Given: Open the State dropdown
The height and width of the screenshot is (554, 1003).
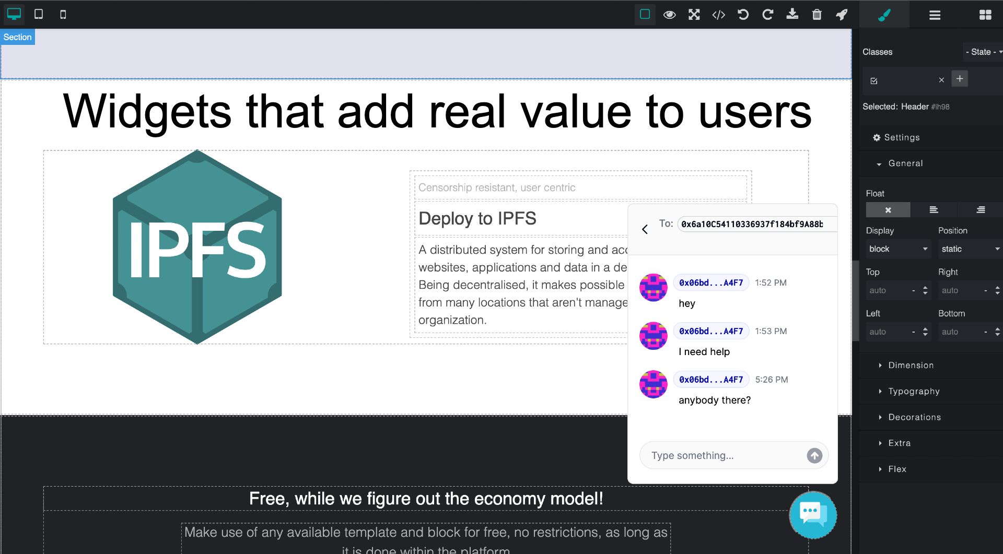Looking at the screenshot, I should [x=983, y=52].
